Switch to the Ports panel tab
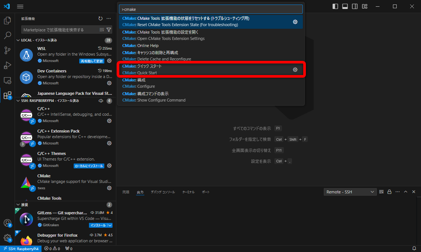421x252 pixels. [x=206, y=192]
